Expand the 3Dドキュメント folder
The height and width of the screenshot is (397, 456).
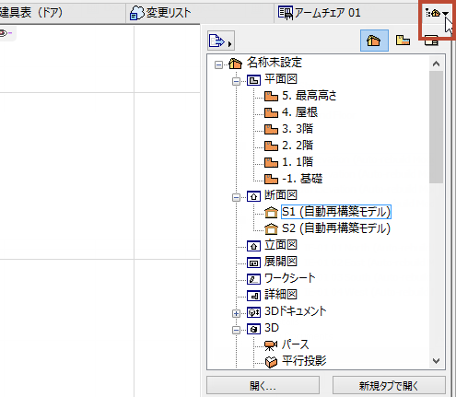236,313
